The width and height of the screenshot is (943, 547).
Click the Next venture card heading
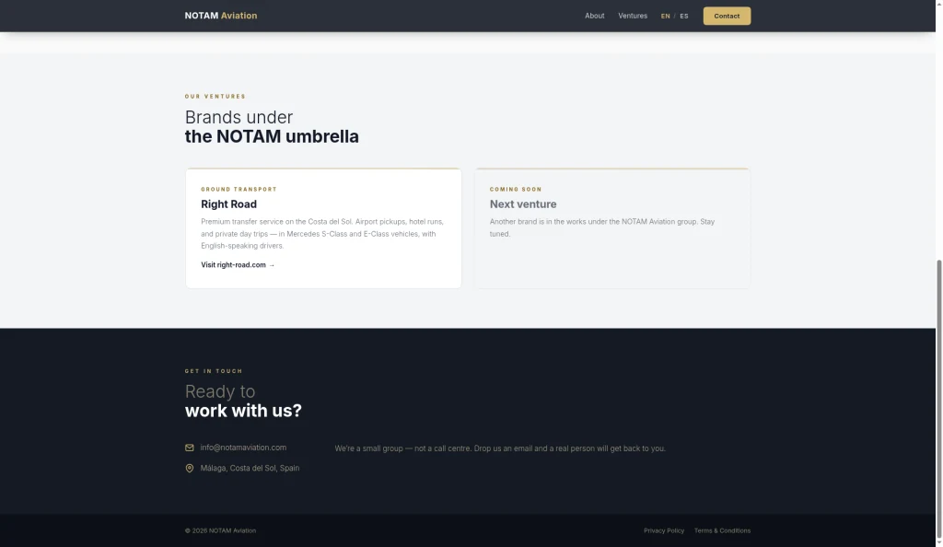523,204
